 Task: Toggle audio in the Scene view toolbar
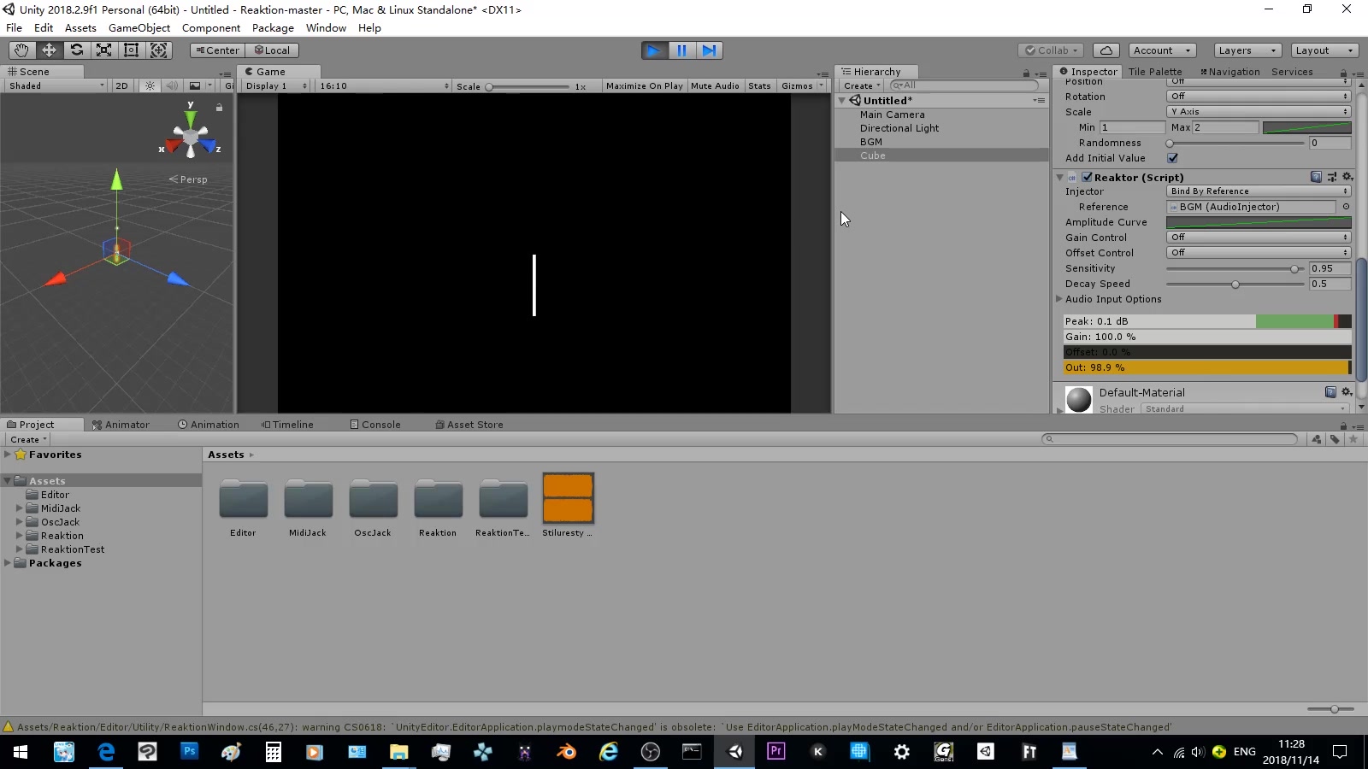click(173, 85)
